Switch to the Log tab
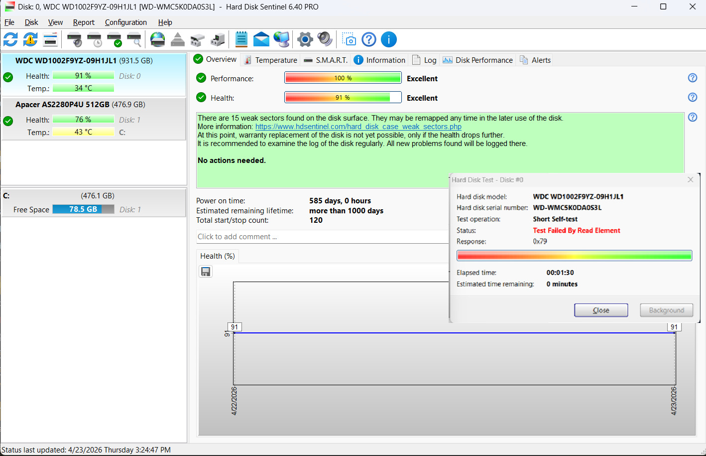The width and height of the screenshot is (706, 456). 424,60
